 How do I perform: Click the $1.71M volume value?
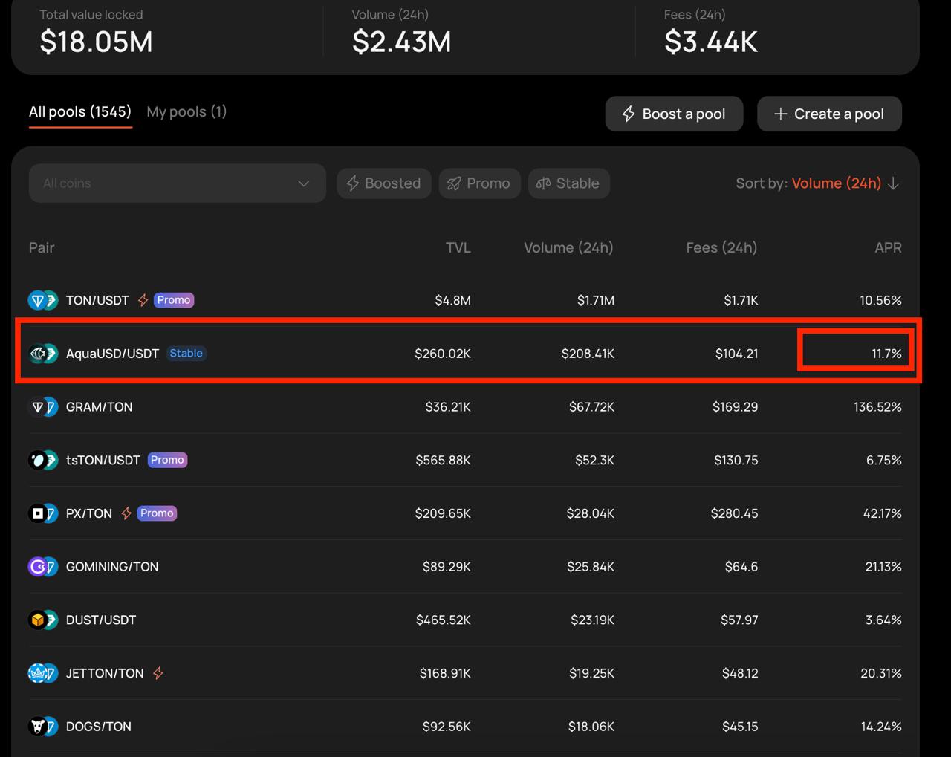point(596,300)
